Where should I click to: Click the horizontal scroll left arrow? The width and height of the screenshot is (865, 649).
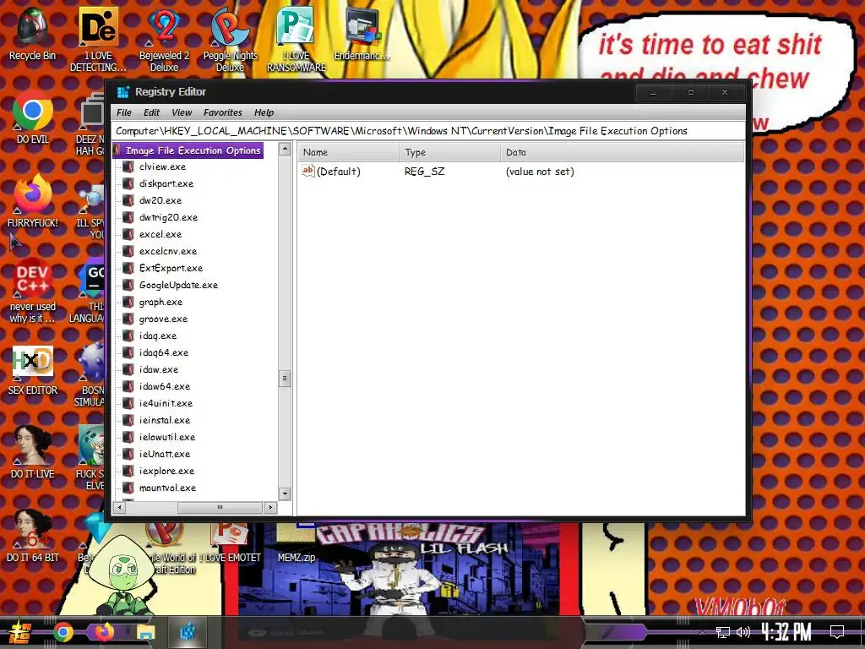tap(120, 507)
